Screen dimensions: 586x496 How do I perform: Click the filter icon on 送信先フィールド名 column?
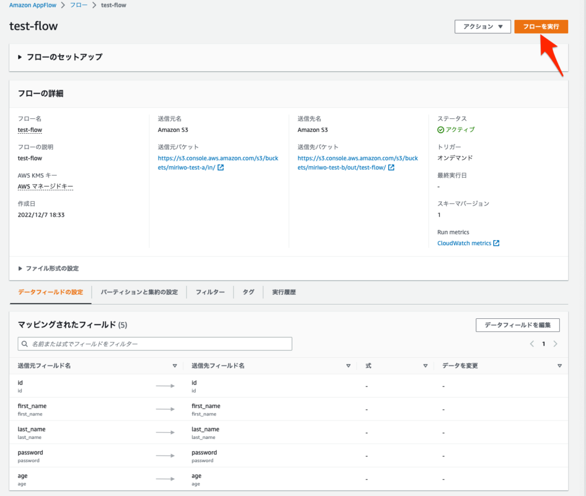[349, 365]
